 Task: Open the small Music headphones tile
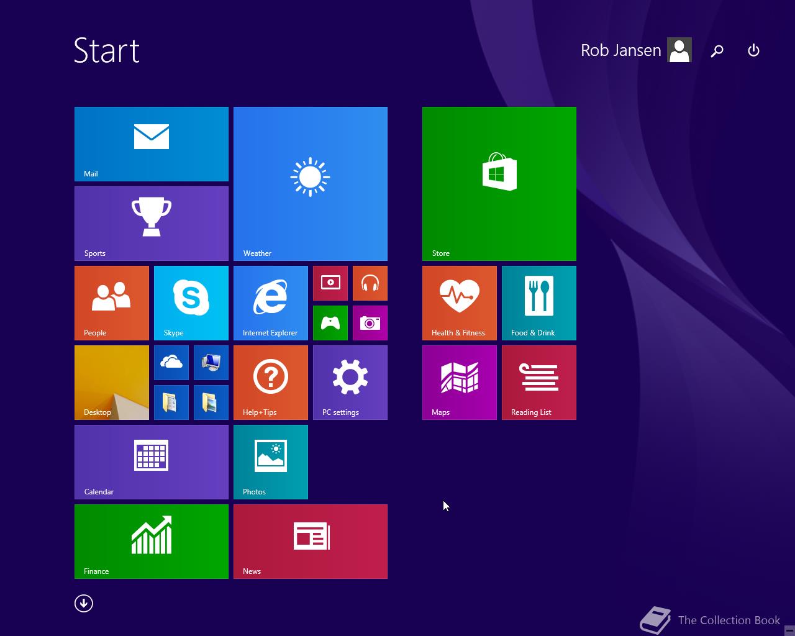pos(370,283)
